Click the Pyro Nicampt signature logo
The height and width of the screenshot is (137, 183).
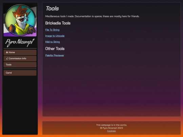pyautogui.click(x=20, y=42)
